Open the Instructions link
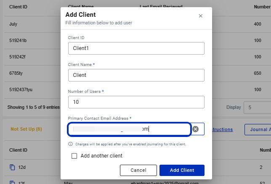271x184 pixels. click(x=222, y=129)
